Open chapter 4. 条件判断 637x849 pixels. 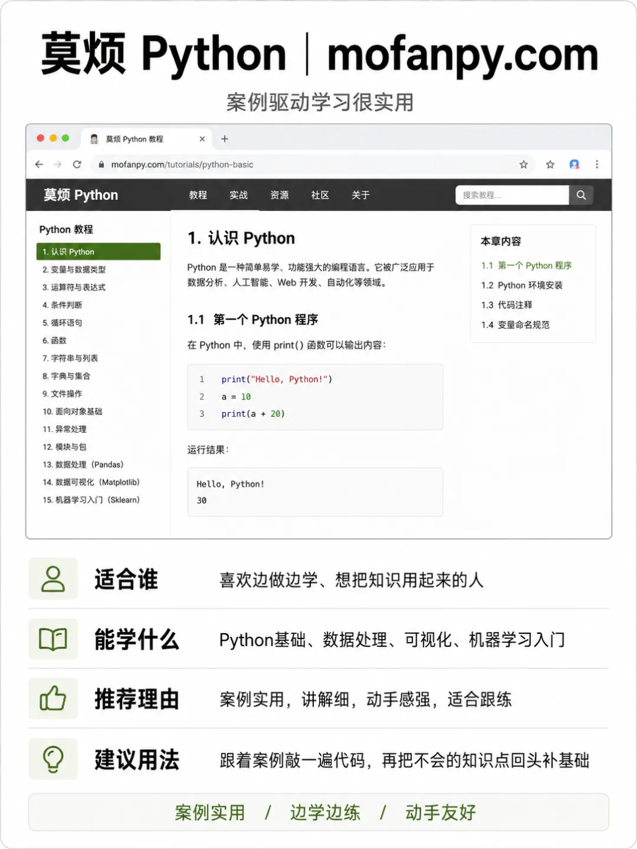point(62,305)
